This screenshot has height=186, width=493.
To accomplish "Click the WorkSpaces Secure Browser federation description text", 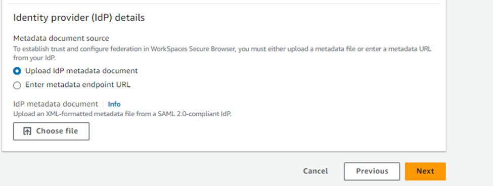I will pyautogui.click(x=222, y=50).
